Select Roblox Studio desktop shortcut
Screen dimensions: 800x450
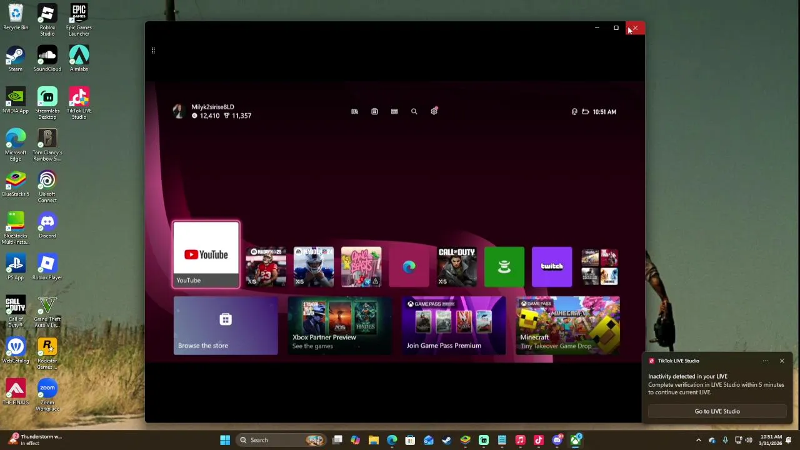pyautogui.click(x=47, y=20)
